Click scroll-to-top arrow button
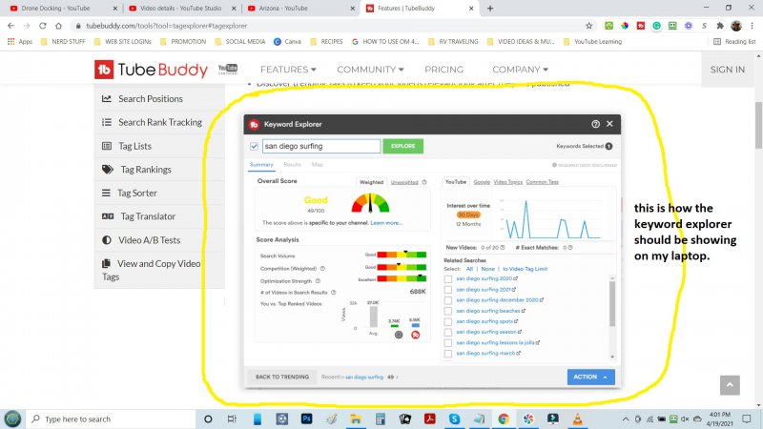Screen dimensions: 763x429 [730, 385]
